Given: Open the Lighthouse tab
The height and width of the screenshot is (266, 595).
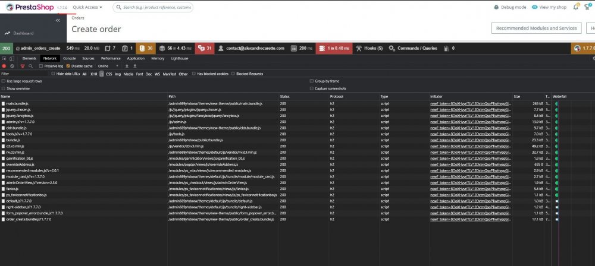Looking at the screenshot, I should pyautogui.click(x=179, y=58).
